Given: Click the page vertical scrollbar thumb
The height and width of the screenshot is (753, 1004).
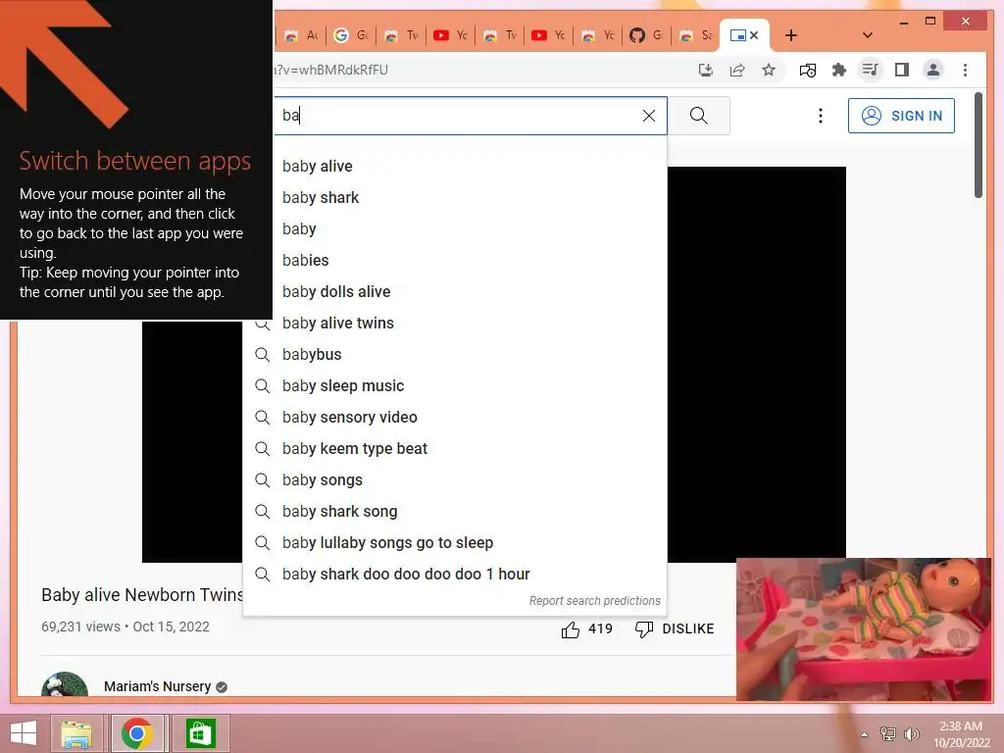Looking at the screenshot, I should point(978,145).
